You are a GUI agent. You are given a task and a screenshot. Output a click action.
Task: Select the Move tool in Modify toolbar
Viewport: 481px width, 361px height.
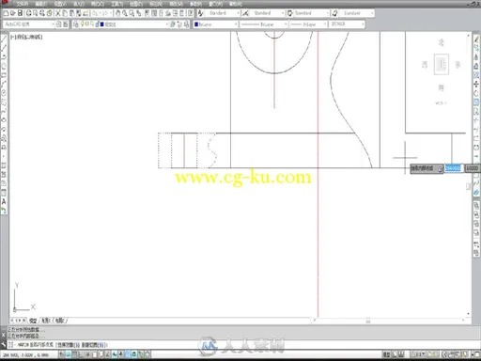(476, 84)
